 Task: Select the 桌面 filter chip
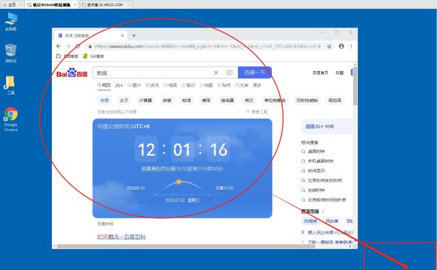[206, 100]
